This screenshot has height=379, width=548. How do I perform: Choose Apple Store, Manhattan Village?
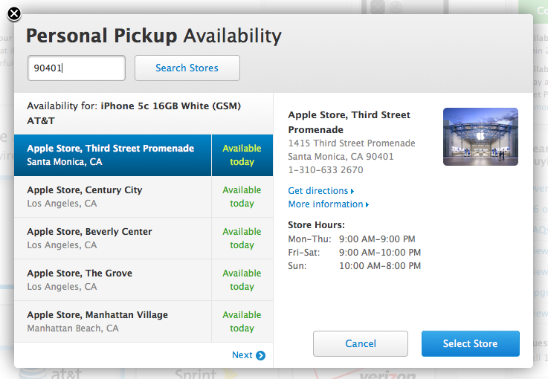pos(112,321)
